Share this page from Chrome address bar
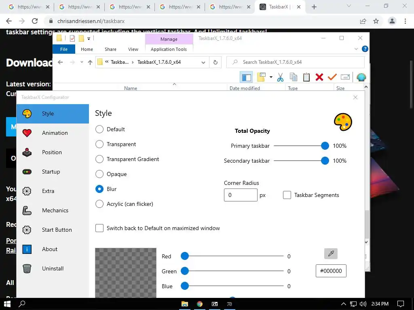 pyautogui.click(x=363, y=21)
